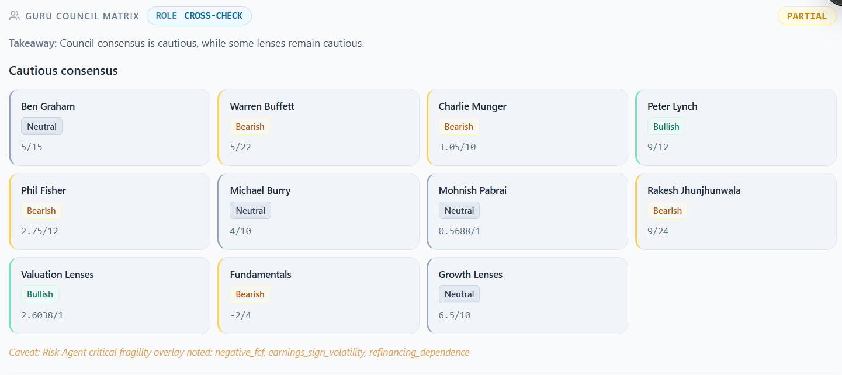Click Peter Lynch's Bullish tag
842x375 pixels.
pyautogui.click(x=666, y=127)
